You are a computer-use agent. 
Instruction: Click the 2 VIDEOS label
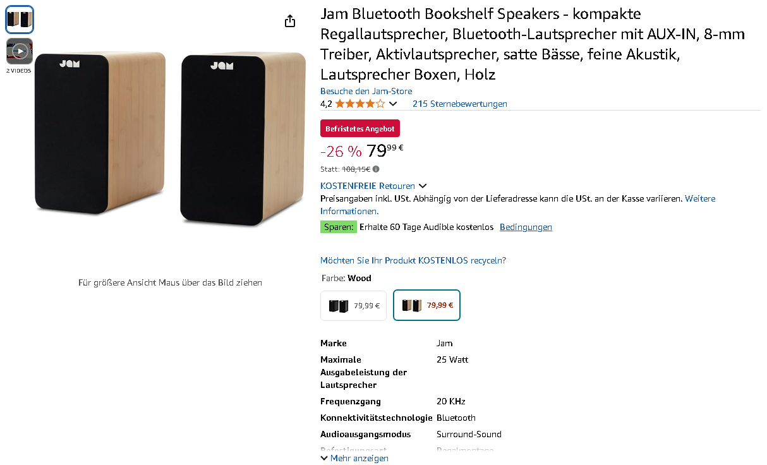point(19,71)
